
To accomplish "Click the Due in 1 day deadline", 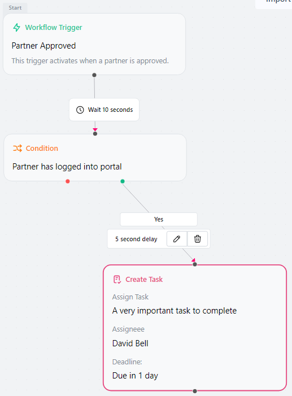I will [x=135, y=376].
